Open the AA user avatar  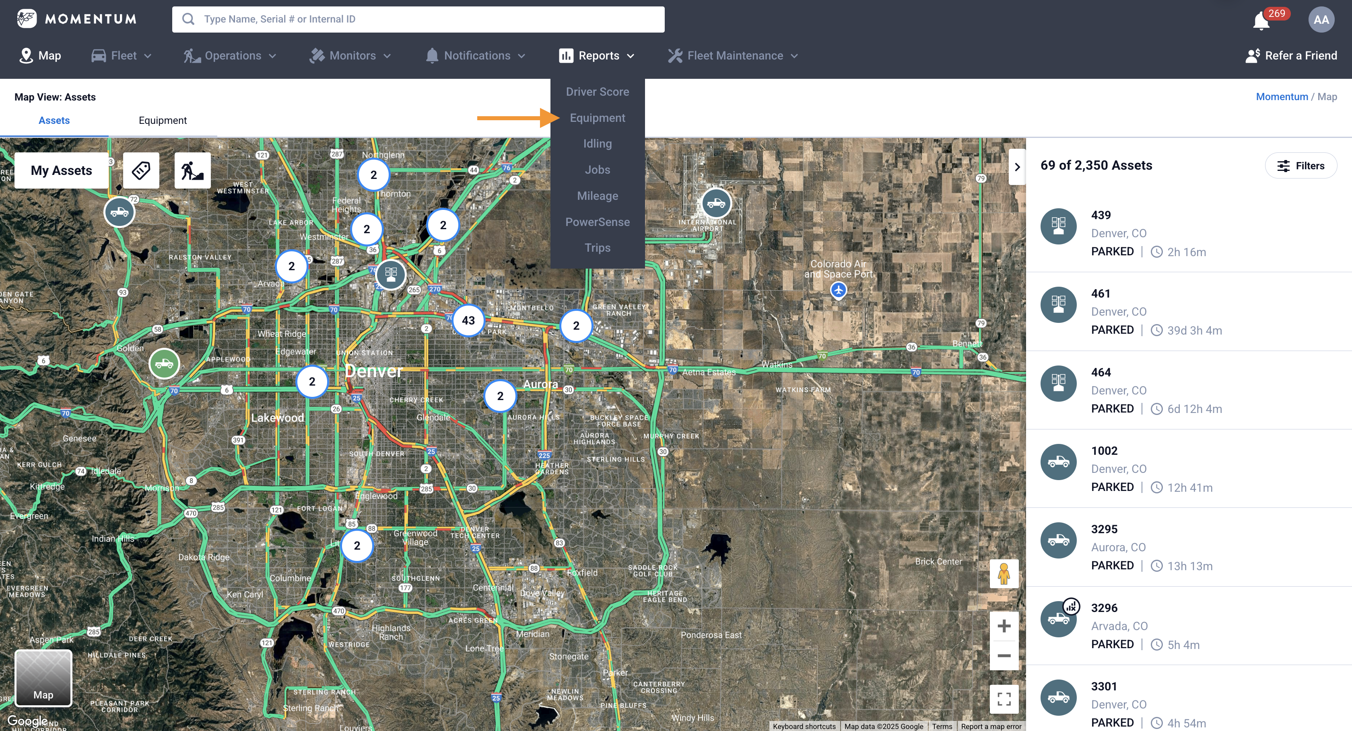(1321, 20)
